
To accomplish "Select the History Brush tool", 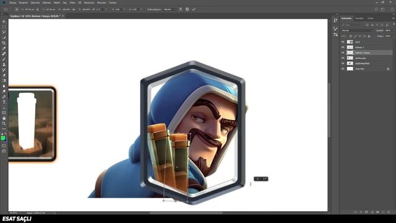I will (4, 70).
